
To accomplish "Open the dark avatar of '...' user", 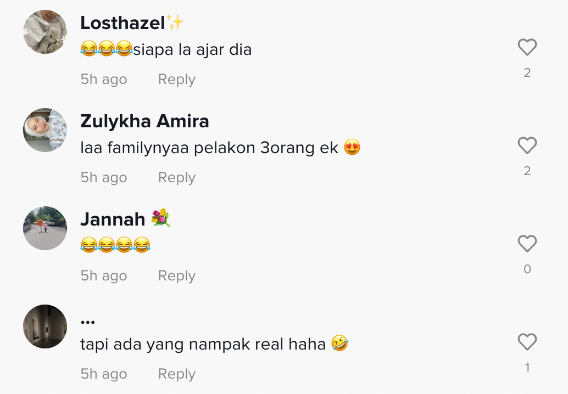I will tap(45, 327).
